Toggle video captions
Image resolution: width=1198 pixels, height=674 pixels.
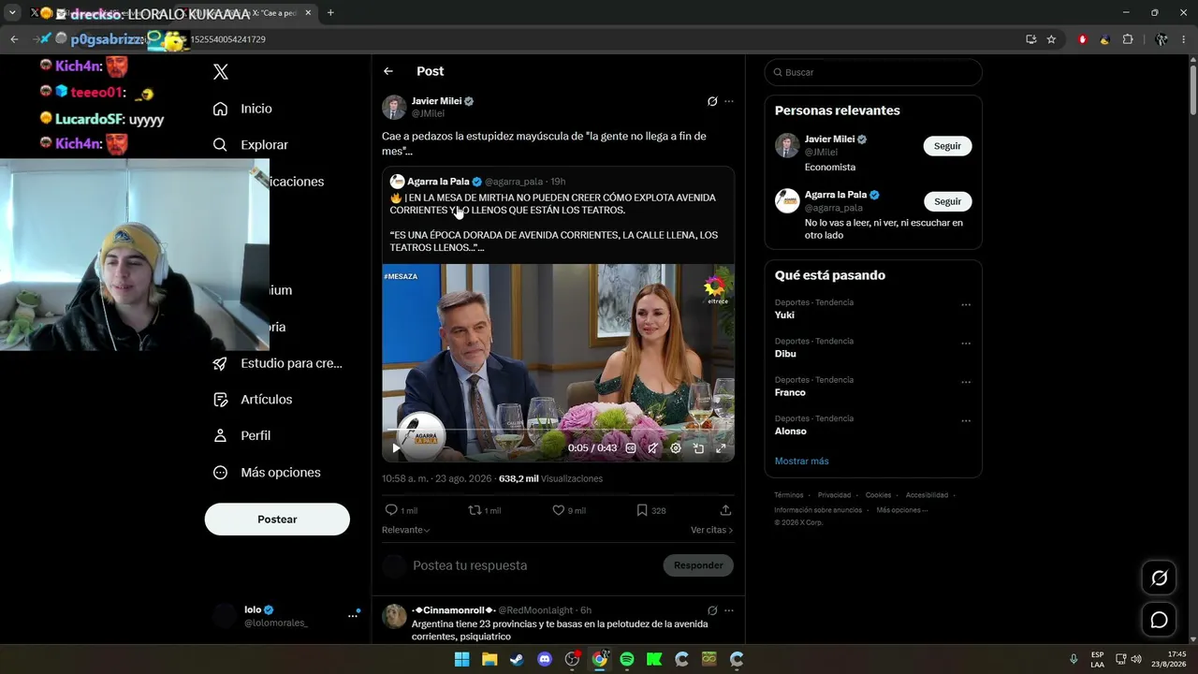(631, 448)
